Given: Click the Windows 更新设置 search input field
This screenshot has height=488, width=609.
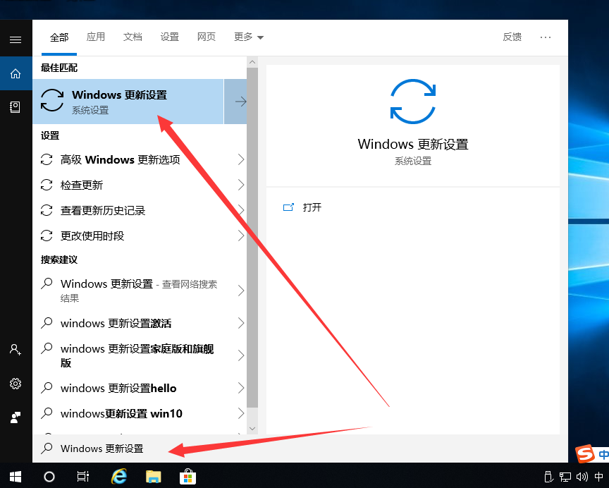Looking at the screenshot, I should [x=300, y=449].
